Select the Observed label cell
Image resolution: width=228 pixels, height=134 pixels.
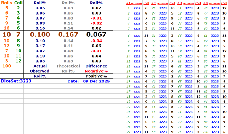click(x=40, y=71)
